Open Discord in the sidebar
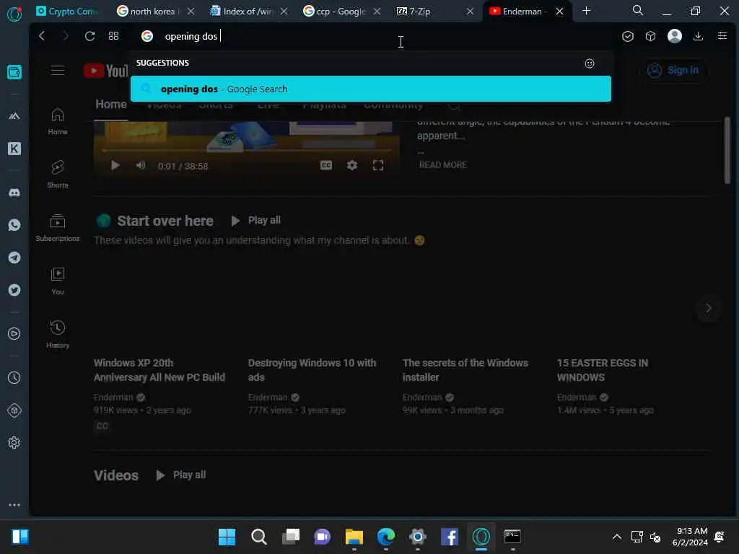This screenshot has height=554, width=739. click(x=14, y=193)
